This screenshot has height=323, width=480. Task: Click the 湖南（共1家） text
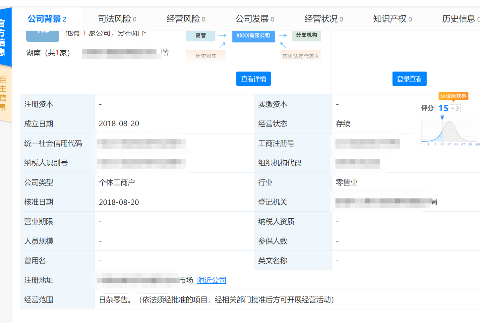pyautogui.click(x=48, y=53)
